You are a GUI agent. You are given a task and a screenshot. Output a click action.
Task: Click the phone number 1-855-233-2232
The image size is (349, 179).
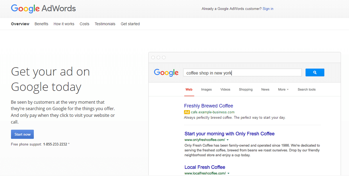[x=55, y=144]
